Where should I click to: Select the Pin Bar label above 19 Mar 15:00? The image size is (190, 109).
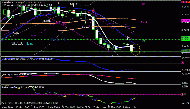coord(16,33)
